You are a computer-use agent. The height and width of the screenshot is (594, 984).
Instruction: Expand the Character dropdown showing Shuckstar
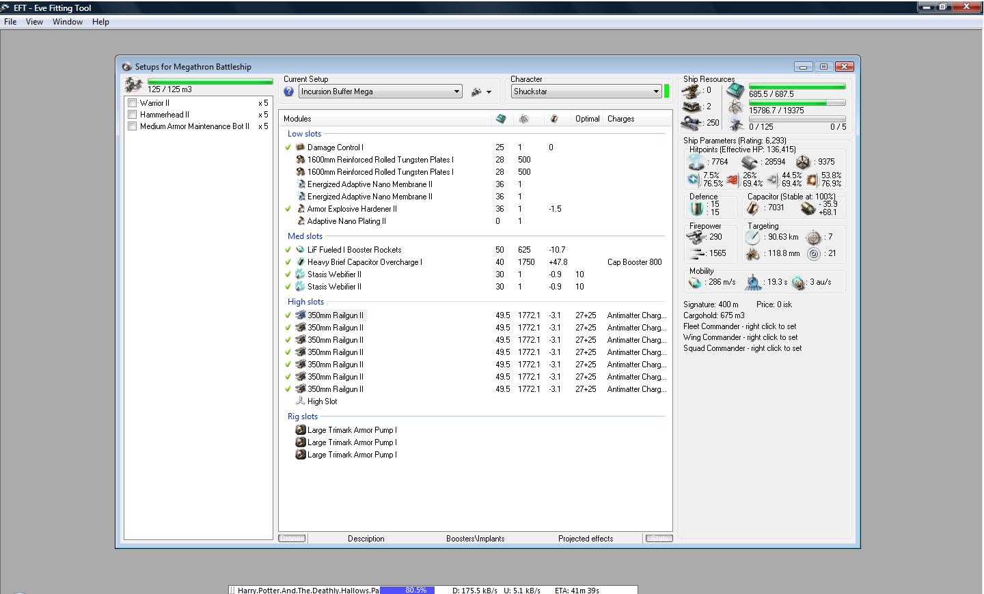[x=656, y=91]
